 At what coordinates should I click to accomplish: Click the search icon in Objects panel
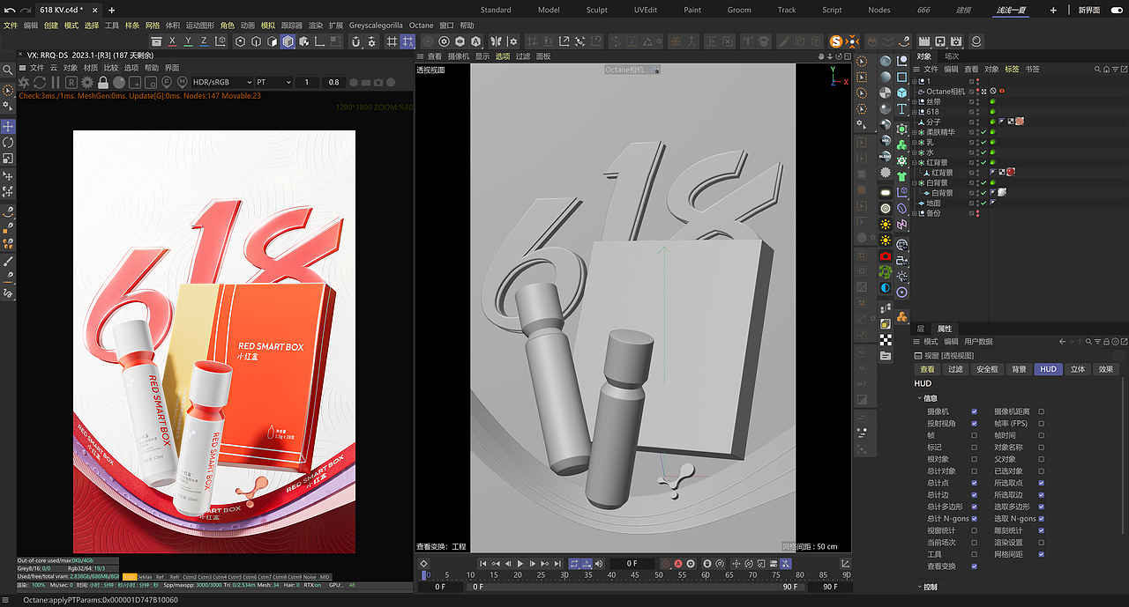pos(1098,69)
